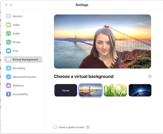Minimize the Settings window
Viewport: 163px width, 134px height.
coord(11,5)
